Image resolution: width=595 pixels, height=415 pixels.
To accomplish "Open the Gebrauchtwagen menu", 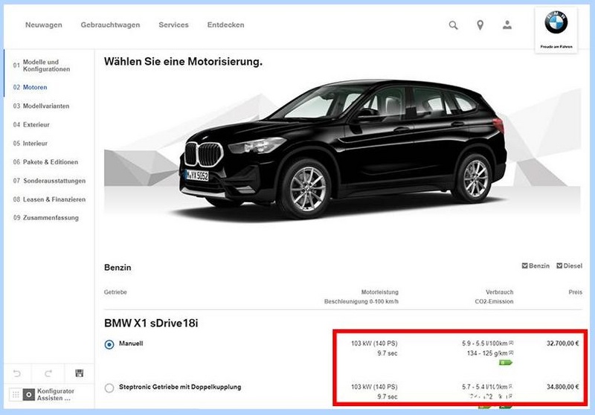I will click(110, 25).
